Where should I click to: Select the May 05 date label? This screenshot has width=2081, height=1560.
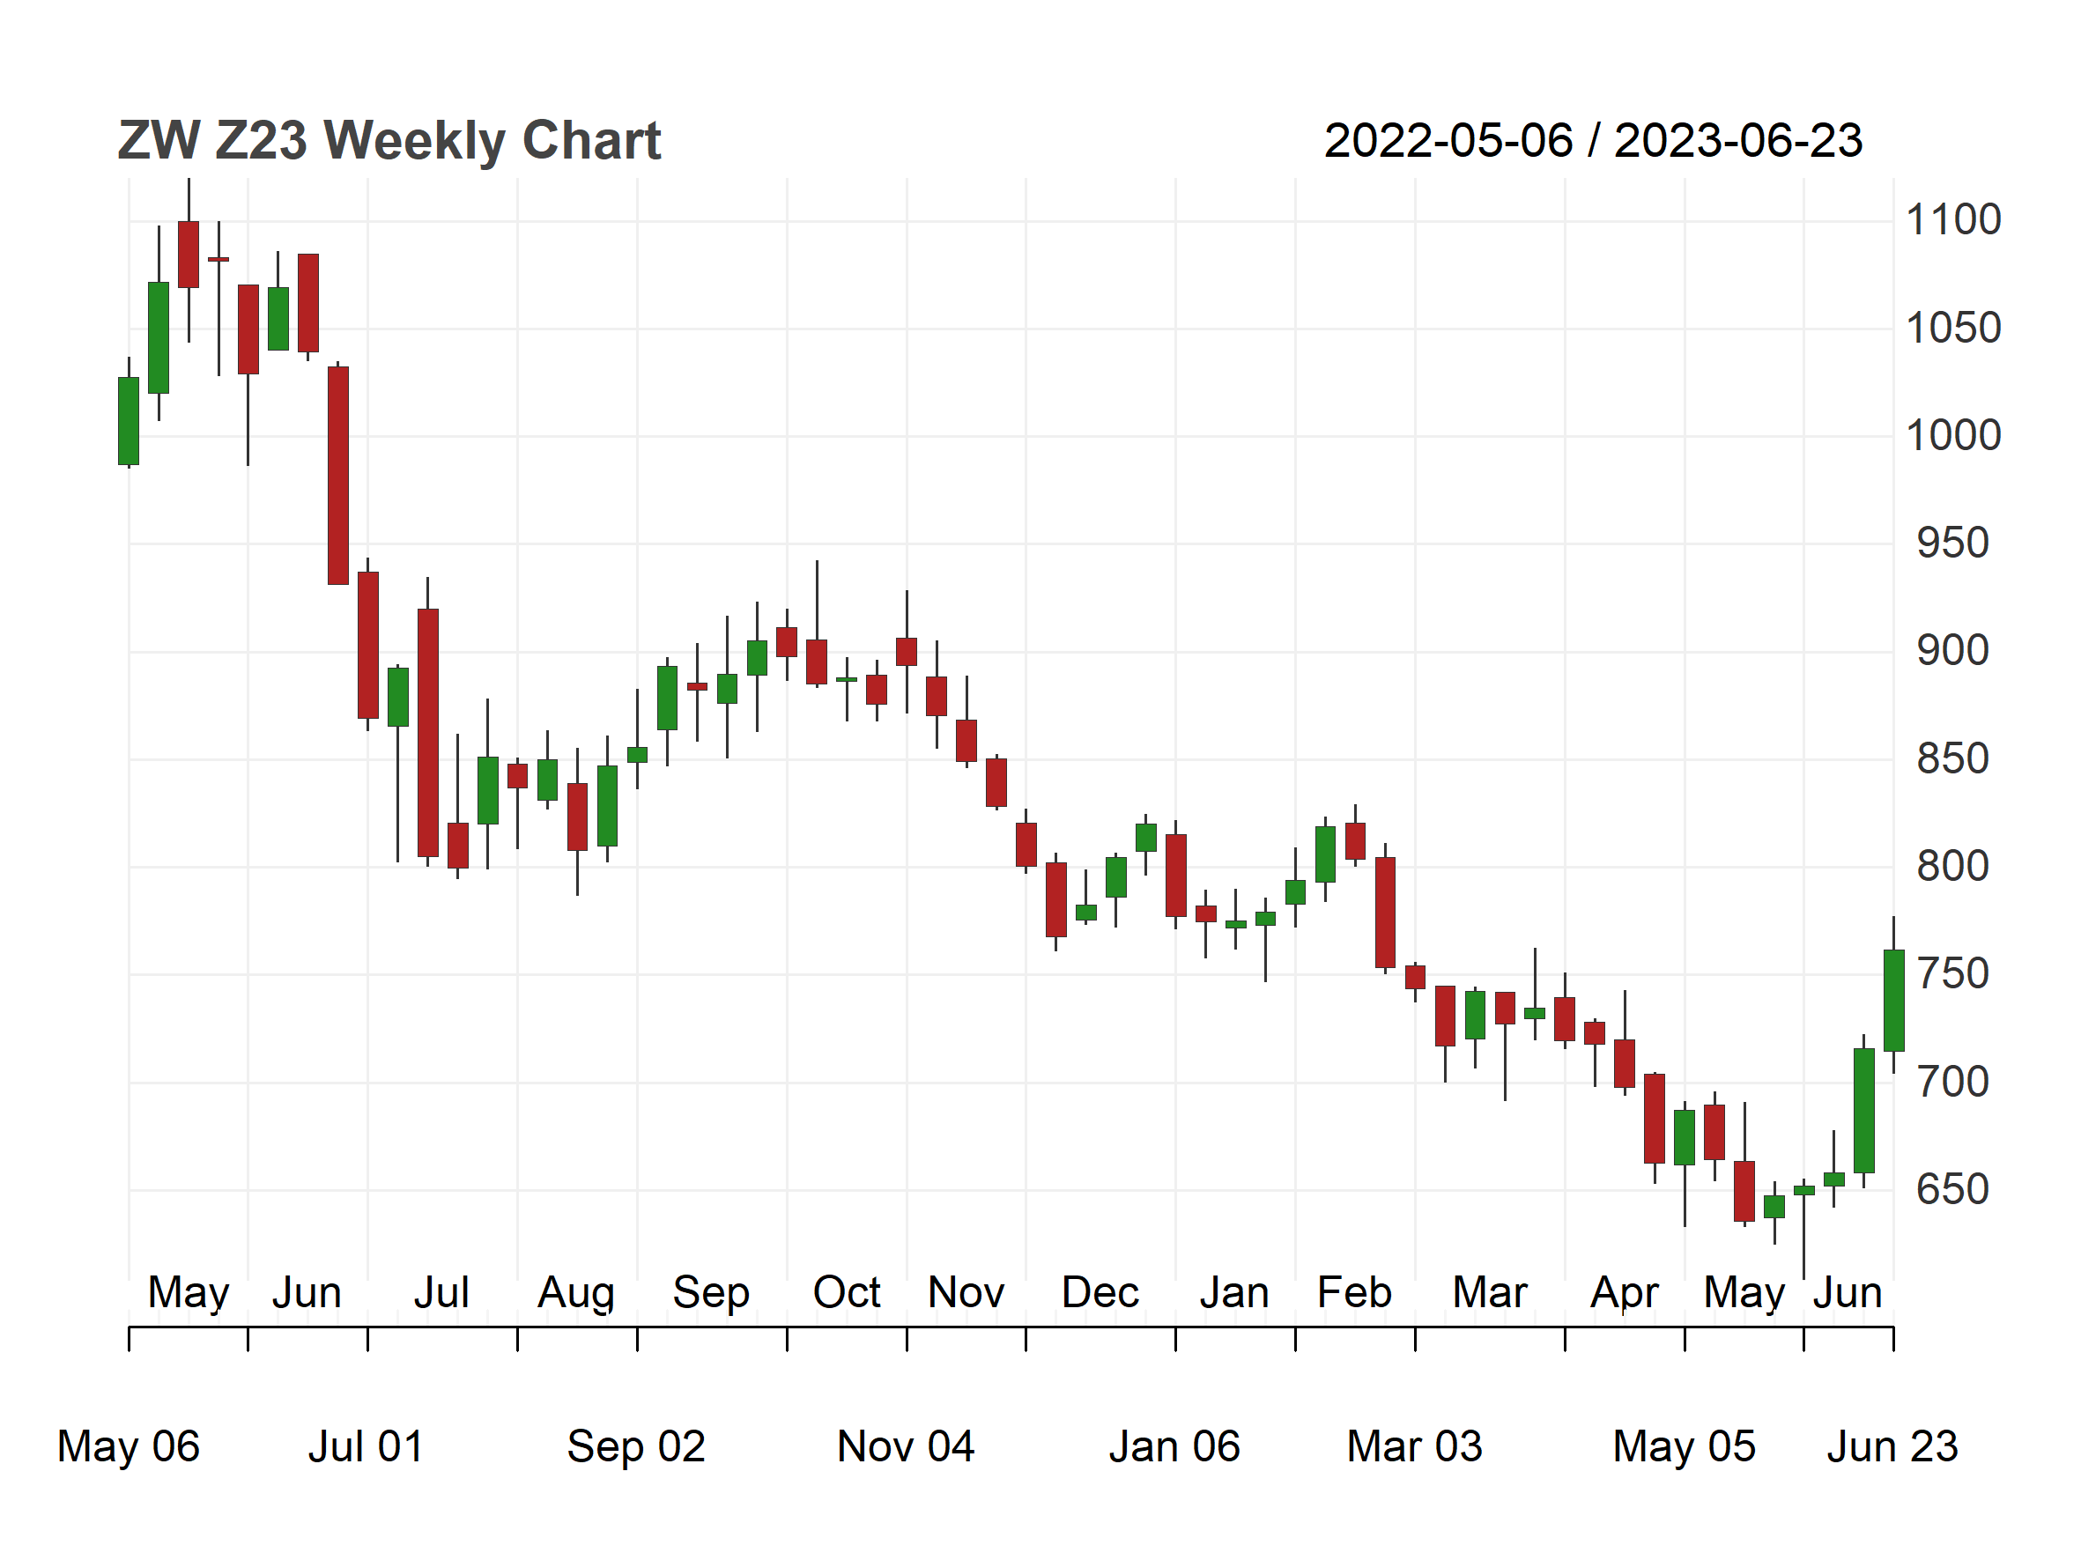pyautogui.click(x=1684, y=1446)
